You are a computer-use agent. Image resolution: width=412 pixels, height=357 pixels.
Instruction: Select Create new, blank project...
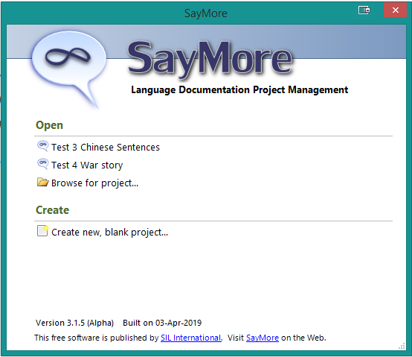point(109,233)
